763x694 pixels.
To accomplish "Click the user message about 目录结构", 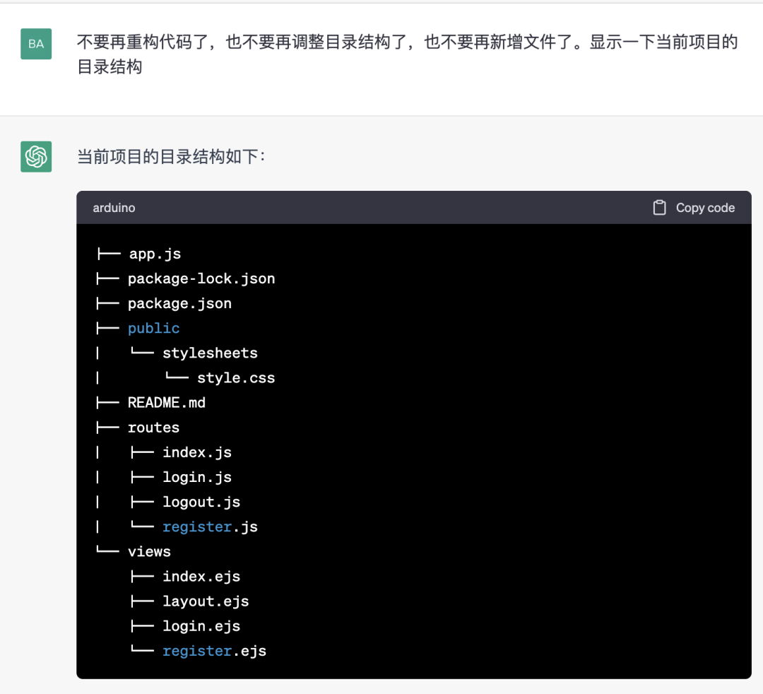I will pyautogui.click(x=408, y=54).
